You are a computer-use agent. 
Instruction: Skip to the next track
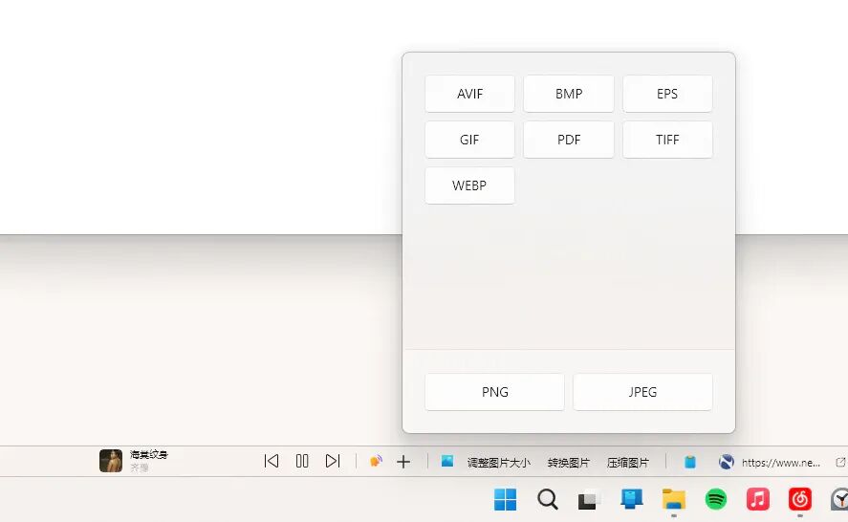tap(333, 461)
